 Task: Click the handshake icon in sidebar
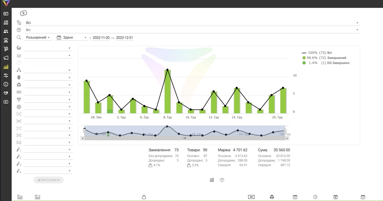[x=6, y=93]
